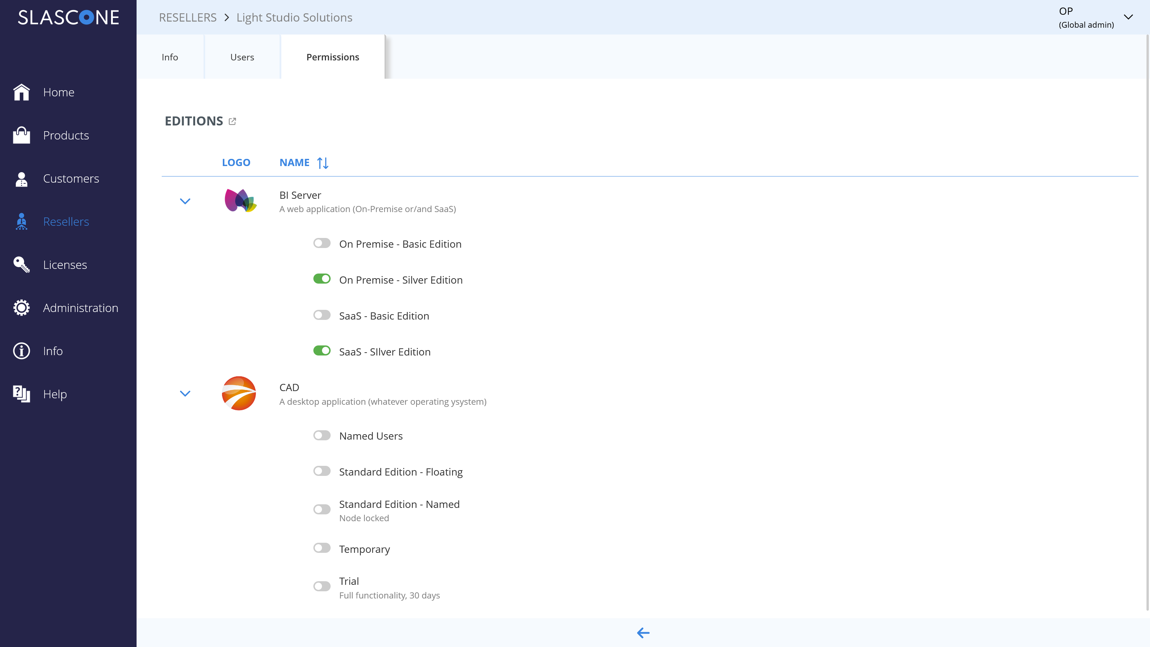Click the Info circle icon in sidebar
Image resolution: width=1150 pixels, height=647 pixels.
point(22,351)
